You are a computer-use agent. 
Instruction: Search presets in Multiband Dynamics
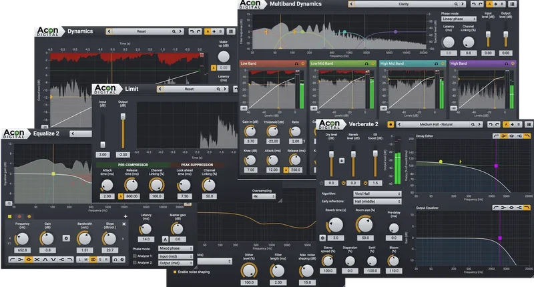pos(456,4)
